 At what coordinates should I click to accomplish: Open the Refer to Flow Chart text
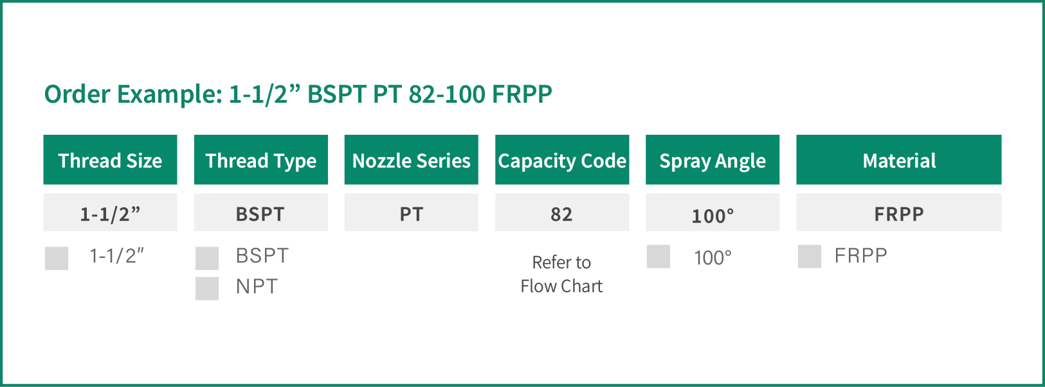coord(562,274)
